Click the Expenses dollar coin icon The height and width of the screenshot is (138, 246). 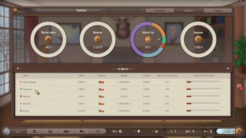(198, 40)
